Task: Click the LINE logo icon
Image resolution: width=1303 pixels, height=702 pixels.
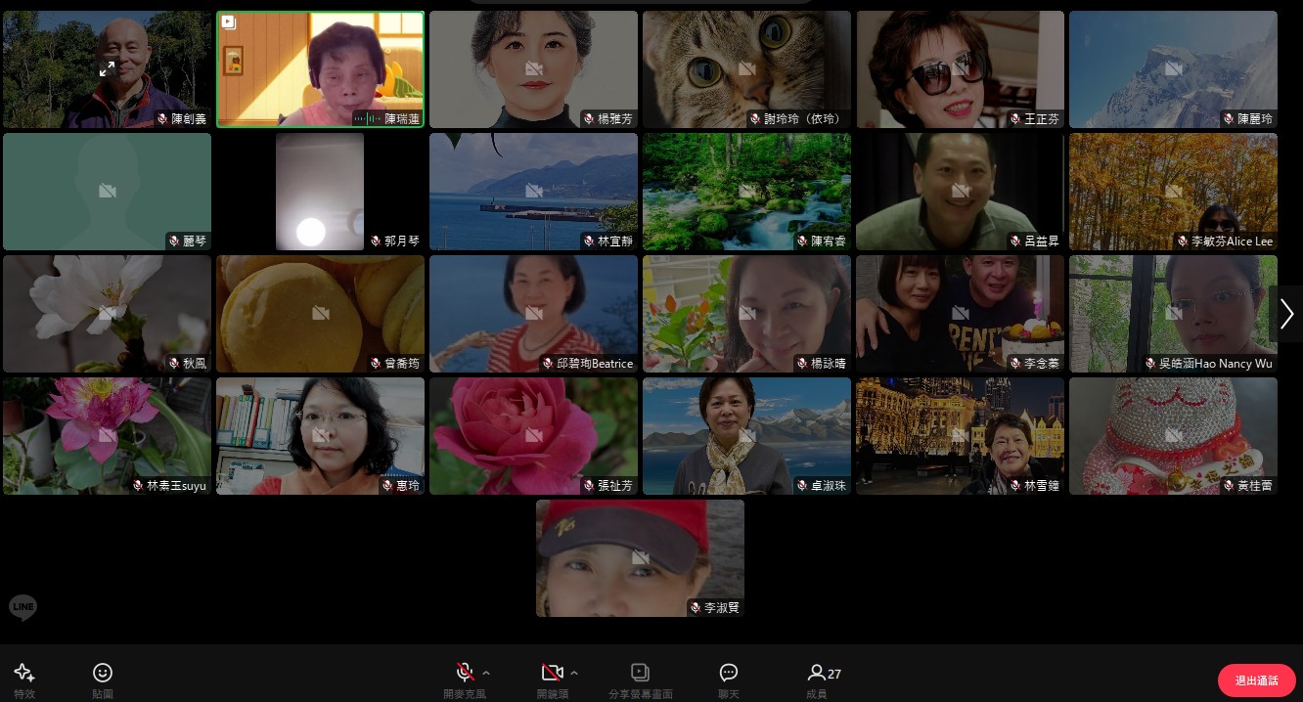Action: pos(22,607)
